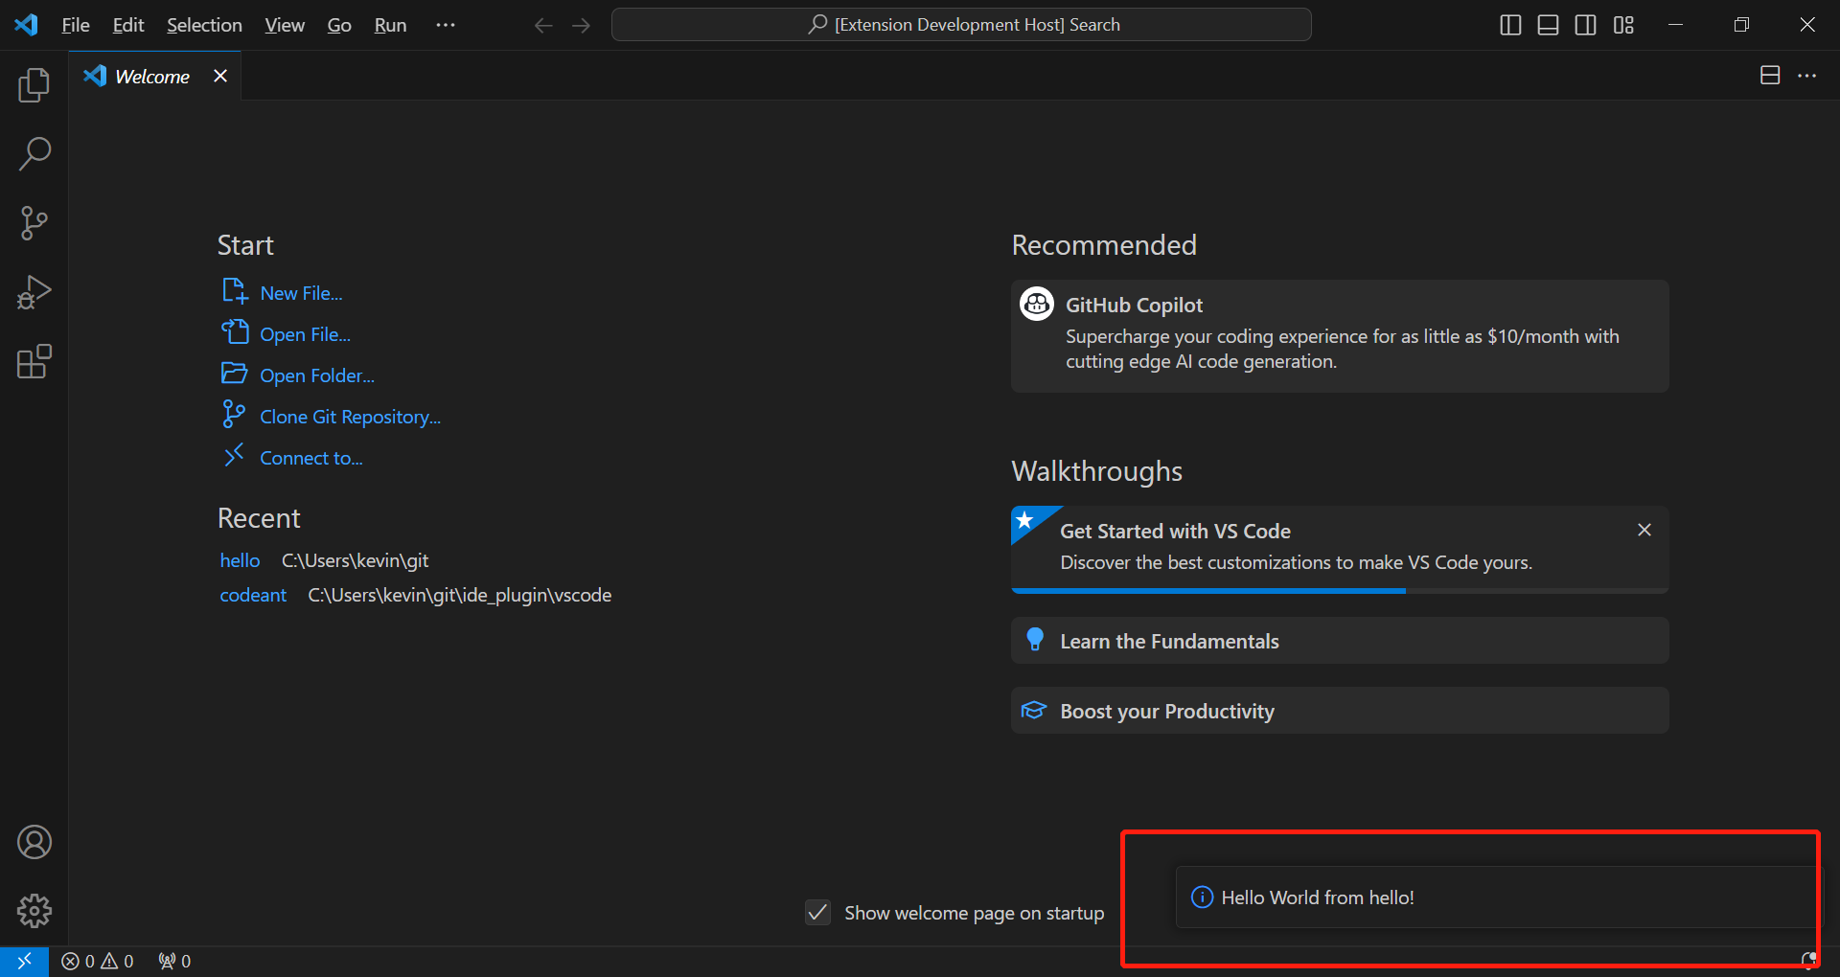Close the Welcome tab
Screen dimensions: 1840x977
220,76
